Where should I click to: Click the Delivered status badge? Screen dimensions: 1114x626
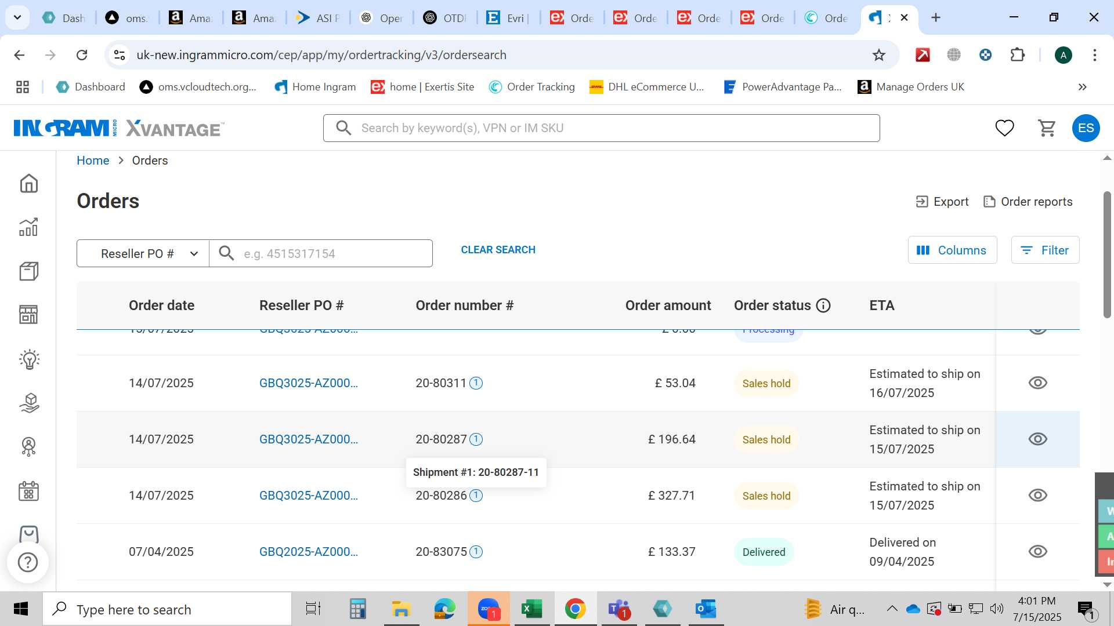(x=764, y=552)
